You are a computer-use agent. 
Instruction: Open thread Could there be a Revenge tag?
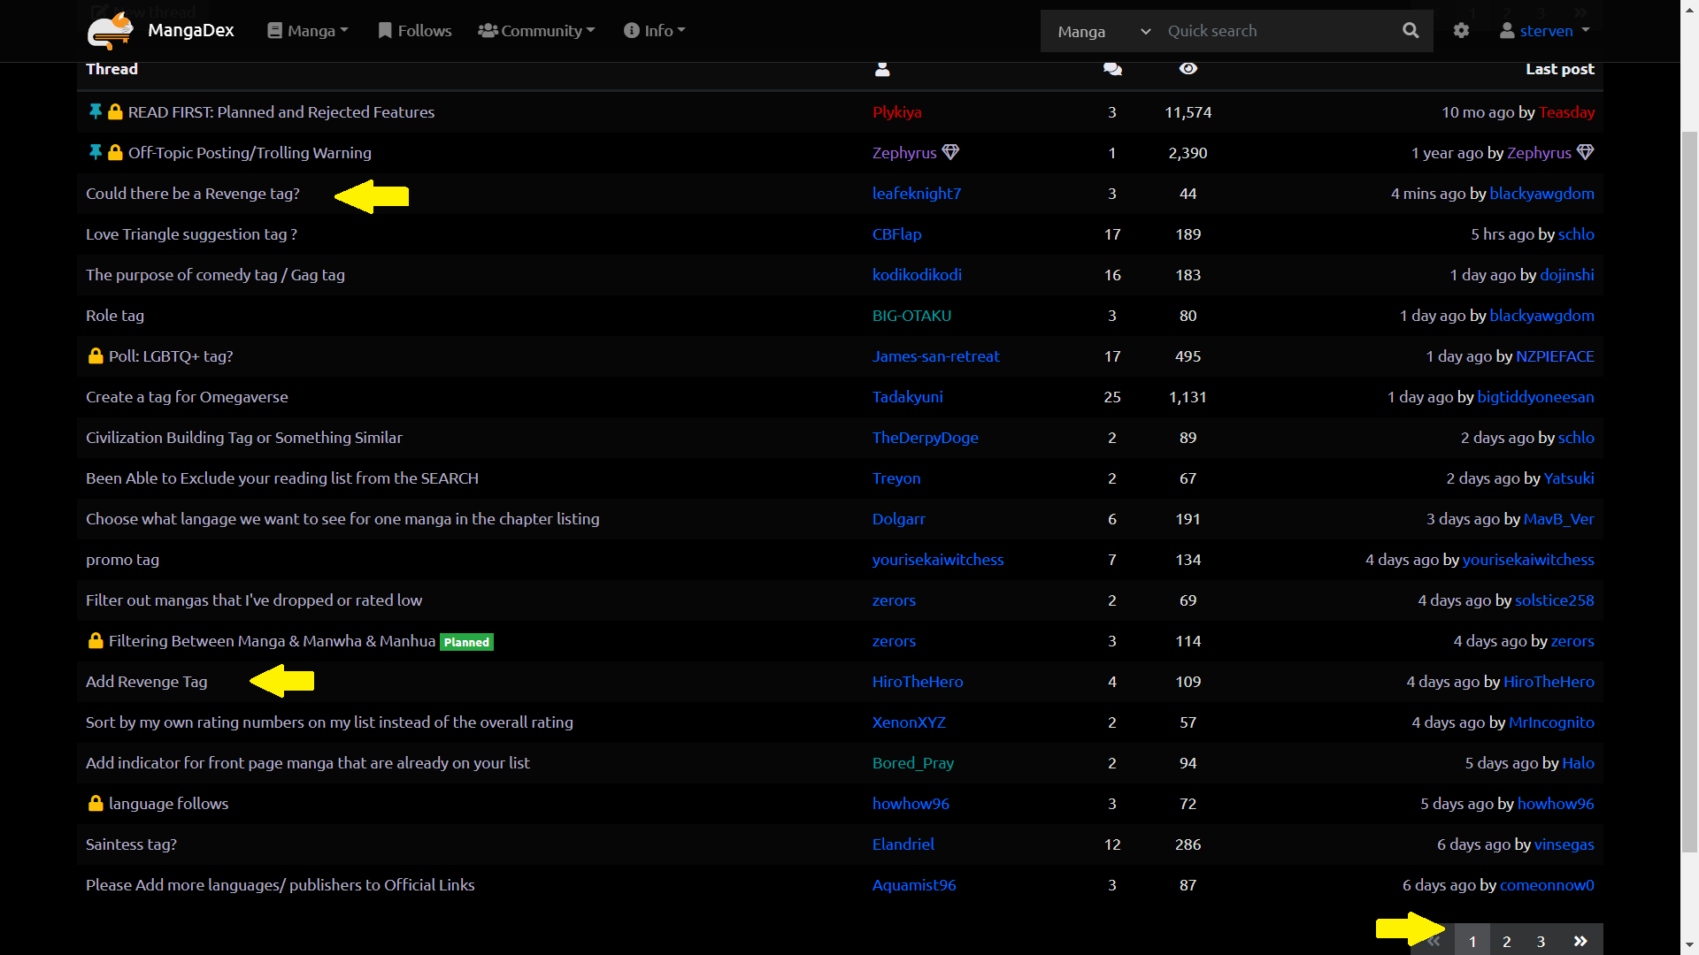click(x=193, y=194)
